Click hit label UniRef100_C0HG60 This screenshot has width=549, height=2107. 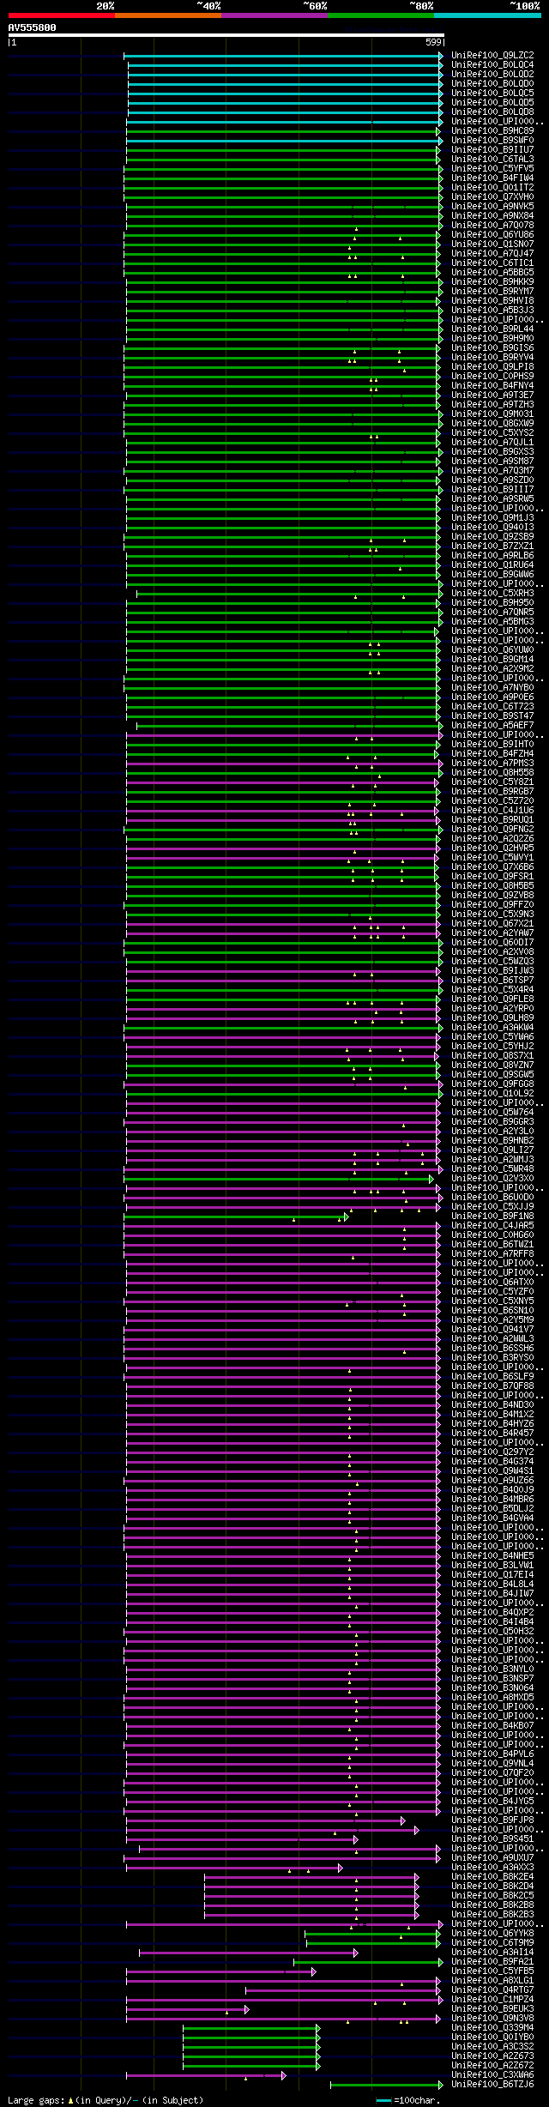492,1235
